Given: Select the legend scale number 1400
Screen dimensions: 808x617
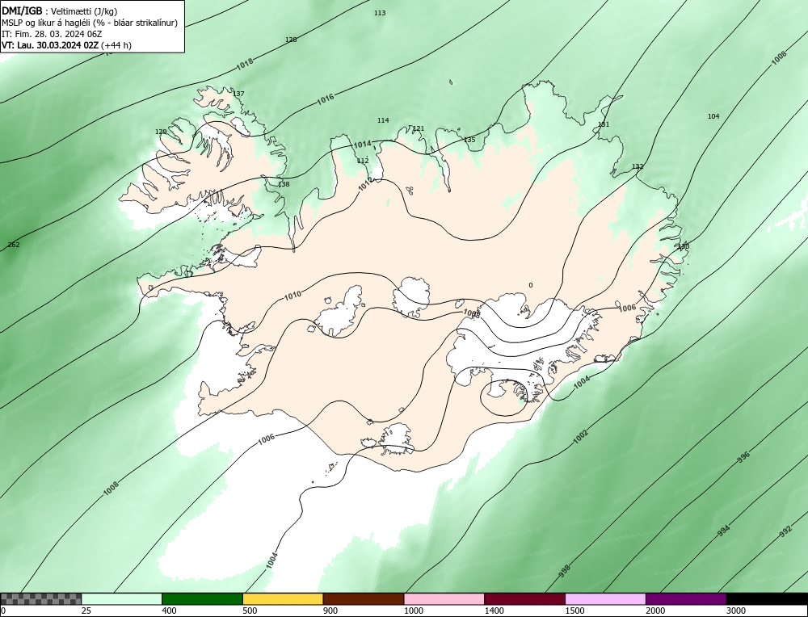Looking at the screenshot, I should point(494,611).
